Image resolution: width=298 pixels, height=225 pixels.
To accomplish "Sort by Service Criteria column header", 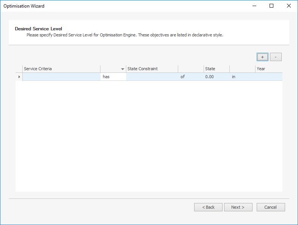I will [x=61, y=69].
